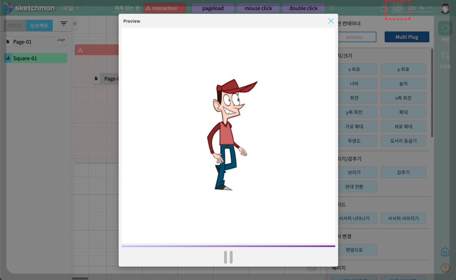Viewport: 456px width, 280px height.
Task: Click the home icon in right sidebar
Action: pyautogui.click(x=445, y=251)
